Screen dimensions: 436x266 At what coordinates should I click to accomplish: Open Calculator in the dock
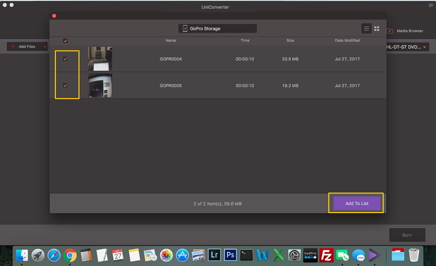pos(86,255)
